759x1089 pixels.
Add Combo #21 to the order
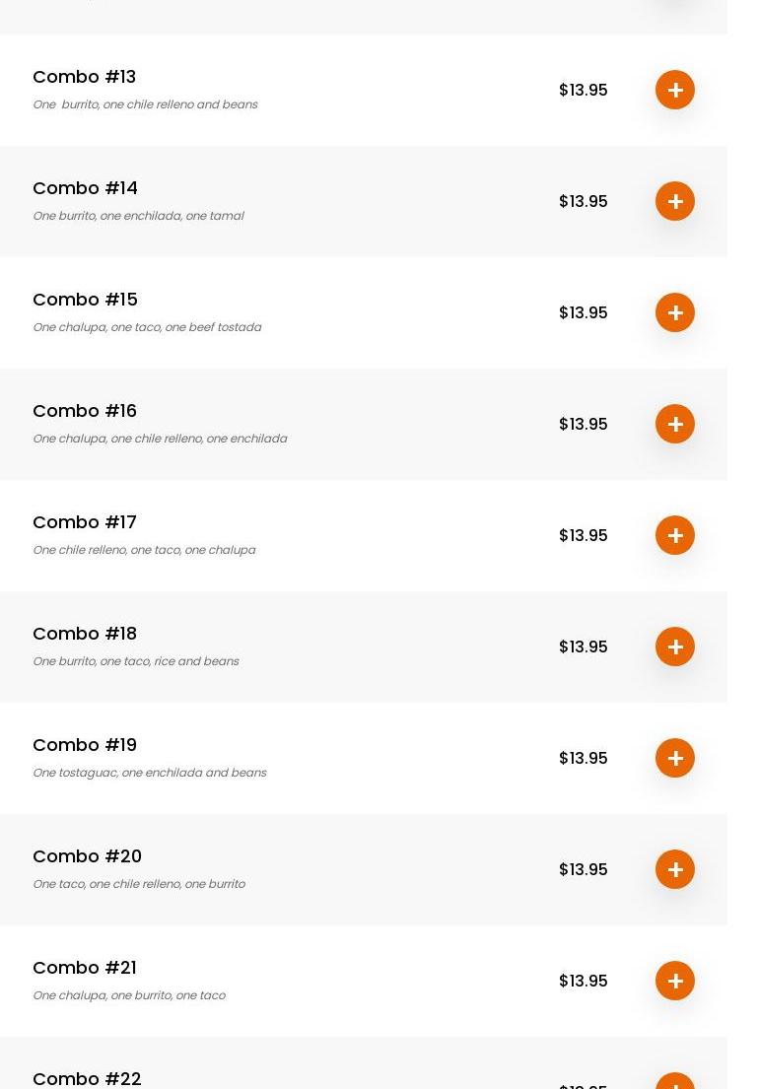pos(675,981)
